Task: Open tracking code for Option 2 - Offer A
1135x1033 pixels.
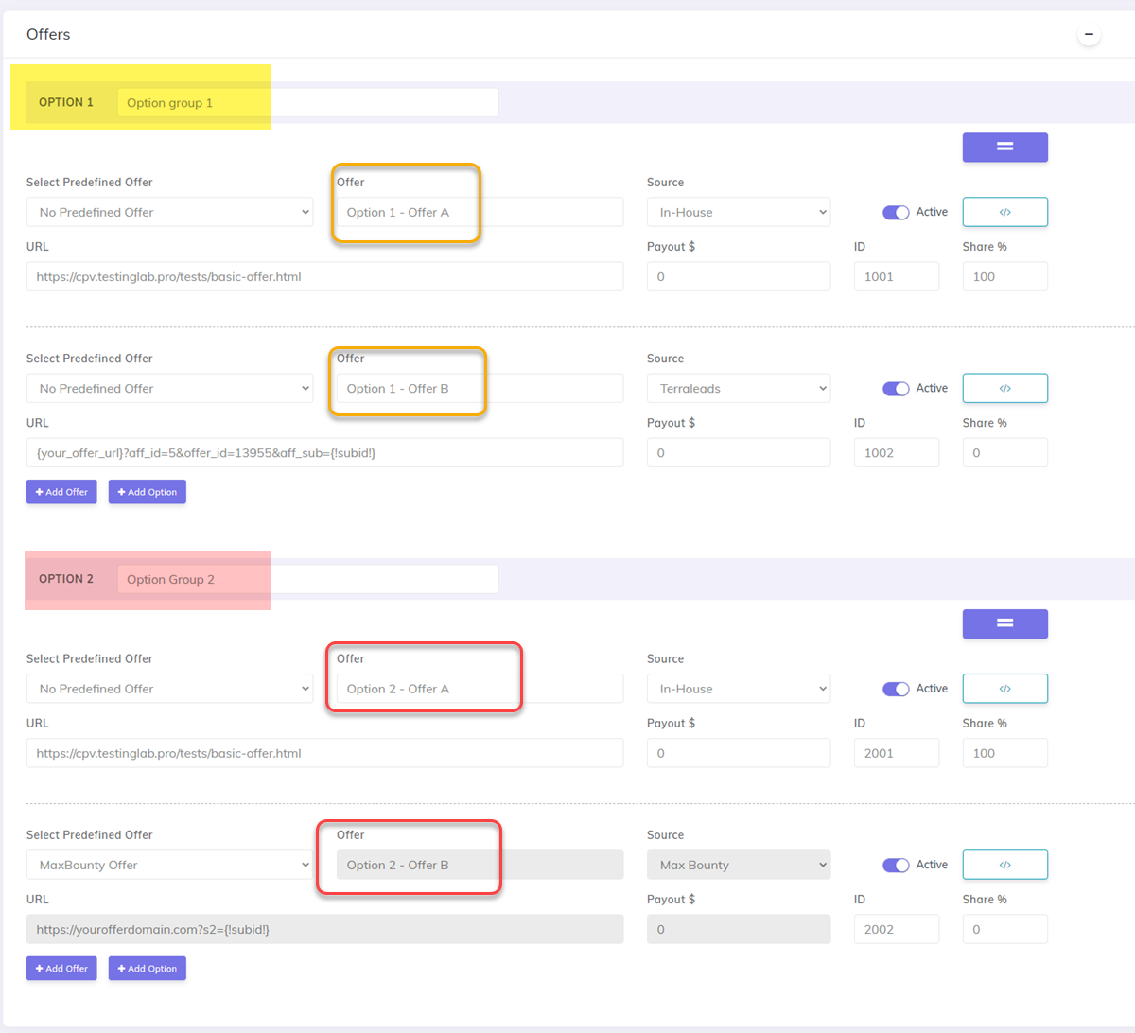Action: coord(1004,688)
